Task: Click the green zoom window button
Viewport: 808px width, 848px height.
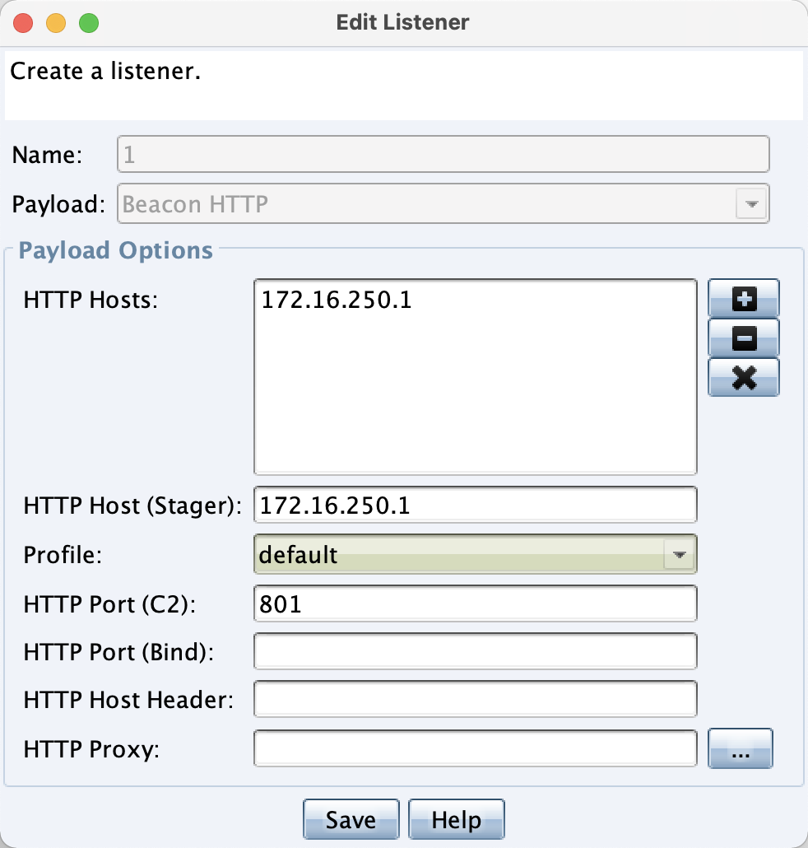Action: 89,22
